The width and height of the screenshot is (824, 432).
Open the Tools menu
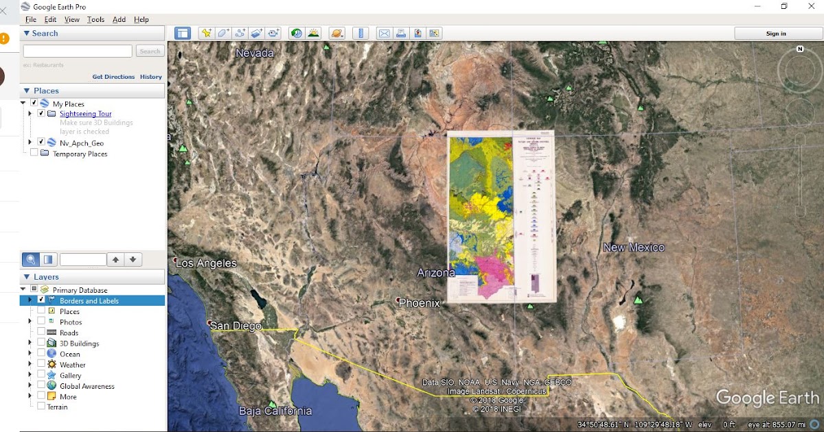(x=95, y=19)
